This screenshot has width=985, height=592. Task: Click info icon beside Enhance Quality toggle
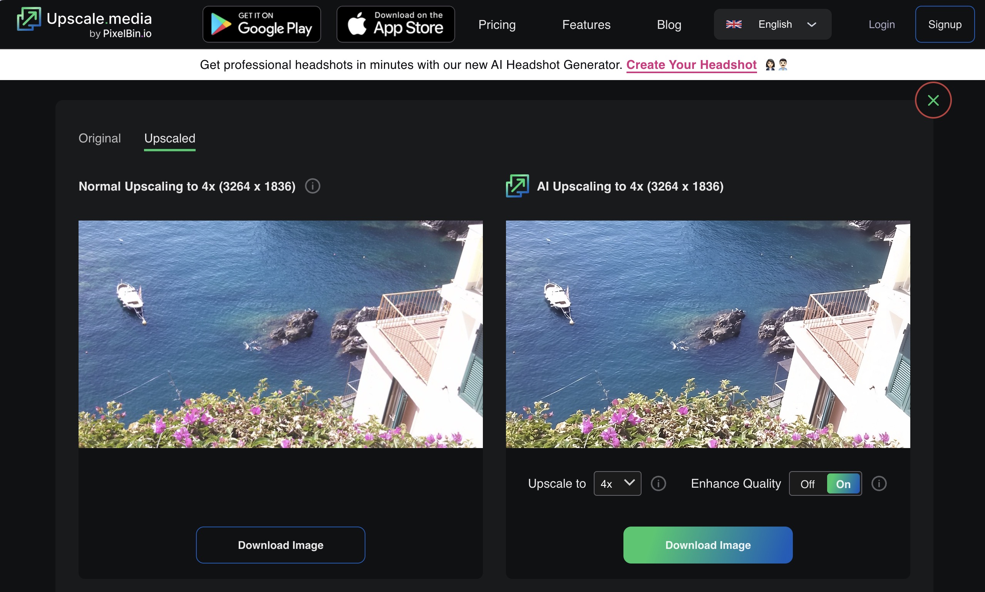(878, 483)
